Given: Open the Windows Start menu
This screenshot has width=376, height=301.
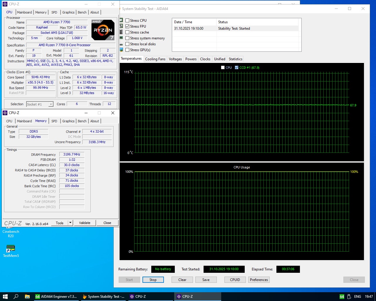Looking at the screenshot, I should (5, 297).
